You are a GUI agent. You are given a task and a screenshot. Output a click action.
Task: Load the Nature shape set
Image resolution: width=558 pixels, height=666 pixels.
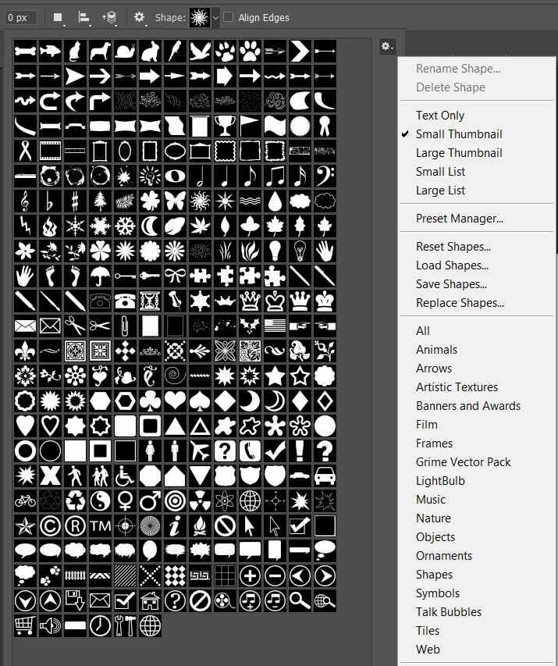pos(433,518)
